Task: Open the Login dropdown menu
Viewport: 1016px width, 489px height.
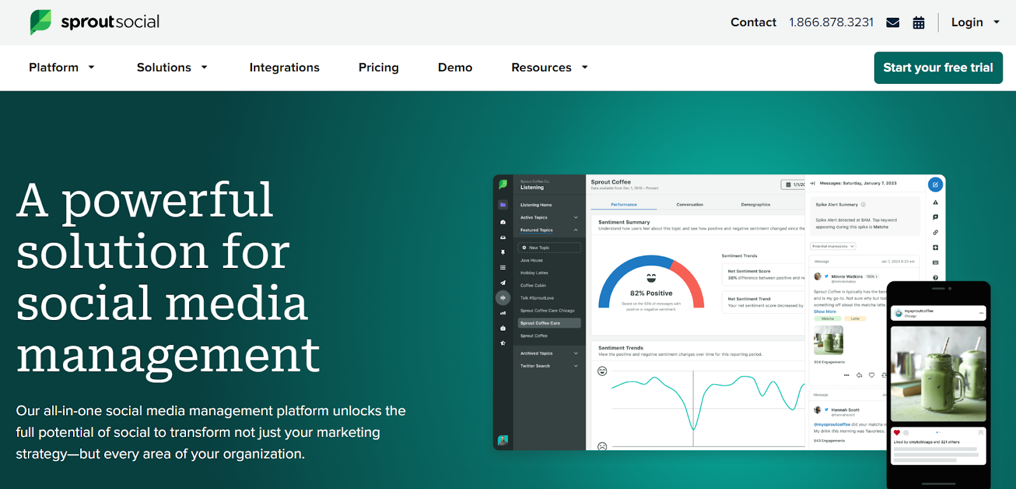Action: 975,22
